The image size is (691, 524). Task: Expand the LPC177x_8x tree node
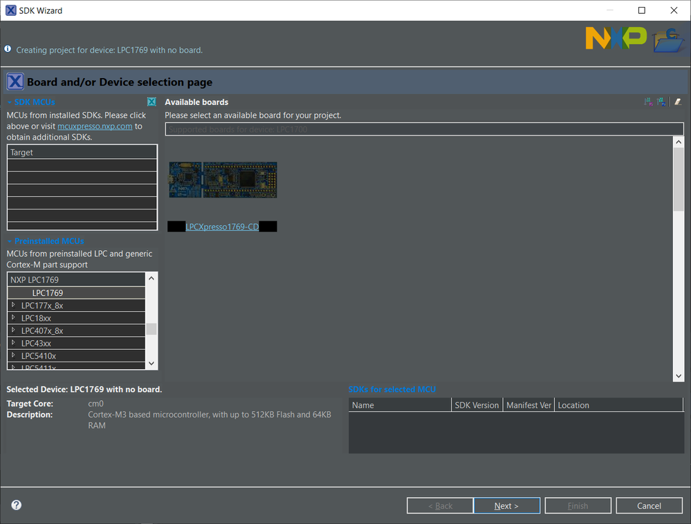(x=13, y=305)
